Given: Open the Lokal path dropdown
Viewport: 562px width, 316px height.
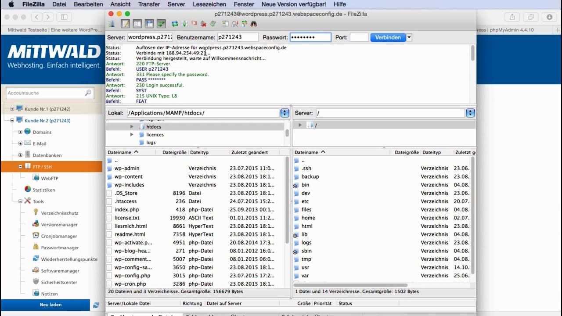Looking at the screenshot, I should (x=285, y=113).
